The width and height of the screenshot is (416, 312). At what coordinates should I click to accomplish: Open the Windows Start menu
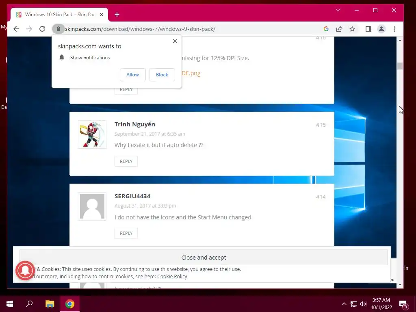pyautogui.click(x=10, y=304)
